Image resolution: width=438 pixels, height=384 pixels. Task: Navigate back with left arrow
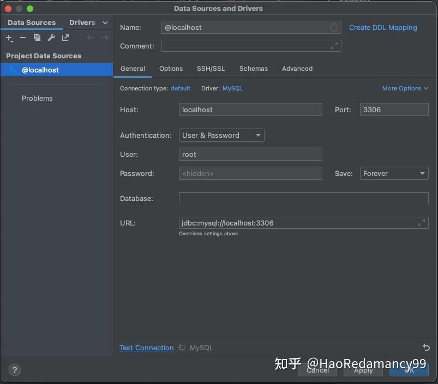tap(90, 38)
